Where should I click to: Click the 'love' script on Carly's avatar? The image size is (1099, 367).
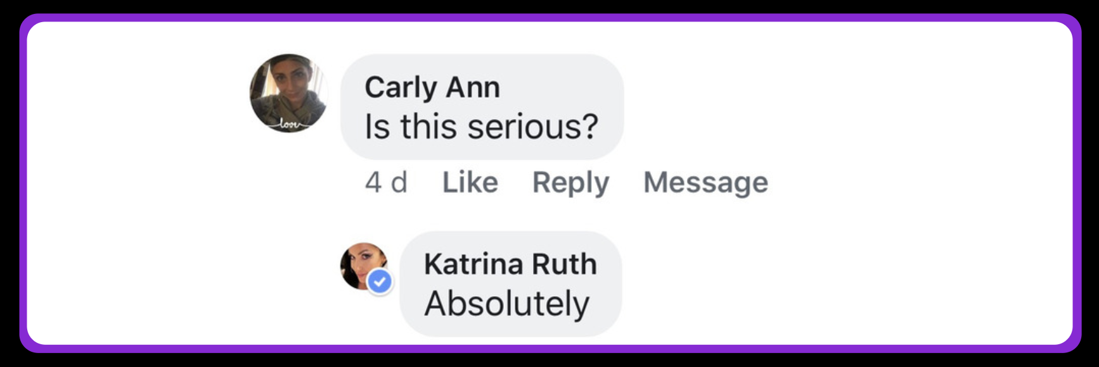[288, 125]
